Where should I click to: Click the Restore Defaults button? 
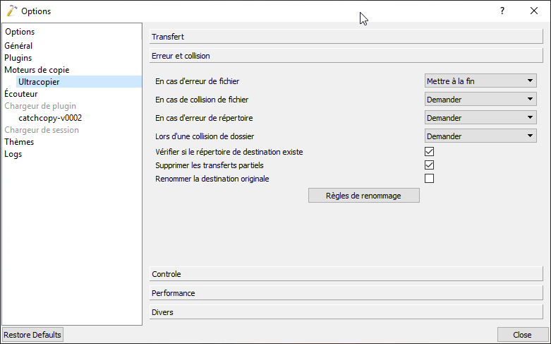point(32,335)
